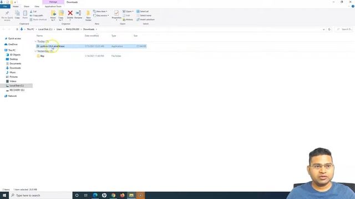This screenshot has height=199, width=355.
Task: Open Google Chrome from the taskbar
Action: [113, 195]
